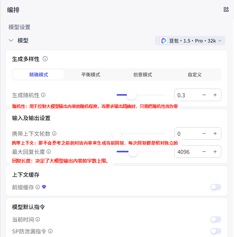Click the info icon next to 当前时间
Screen dimensions: 234x237
(38, 219)
